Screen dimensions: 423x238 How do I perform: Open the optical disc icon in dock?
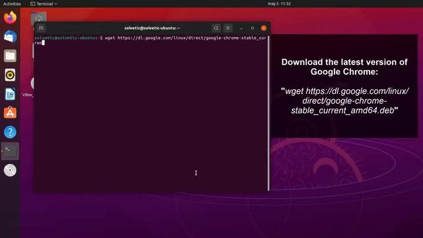[x=10, y=171]
